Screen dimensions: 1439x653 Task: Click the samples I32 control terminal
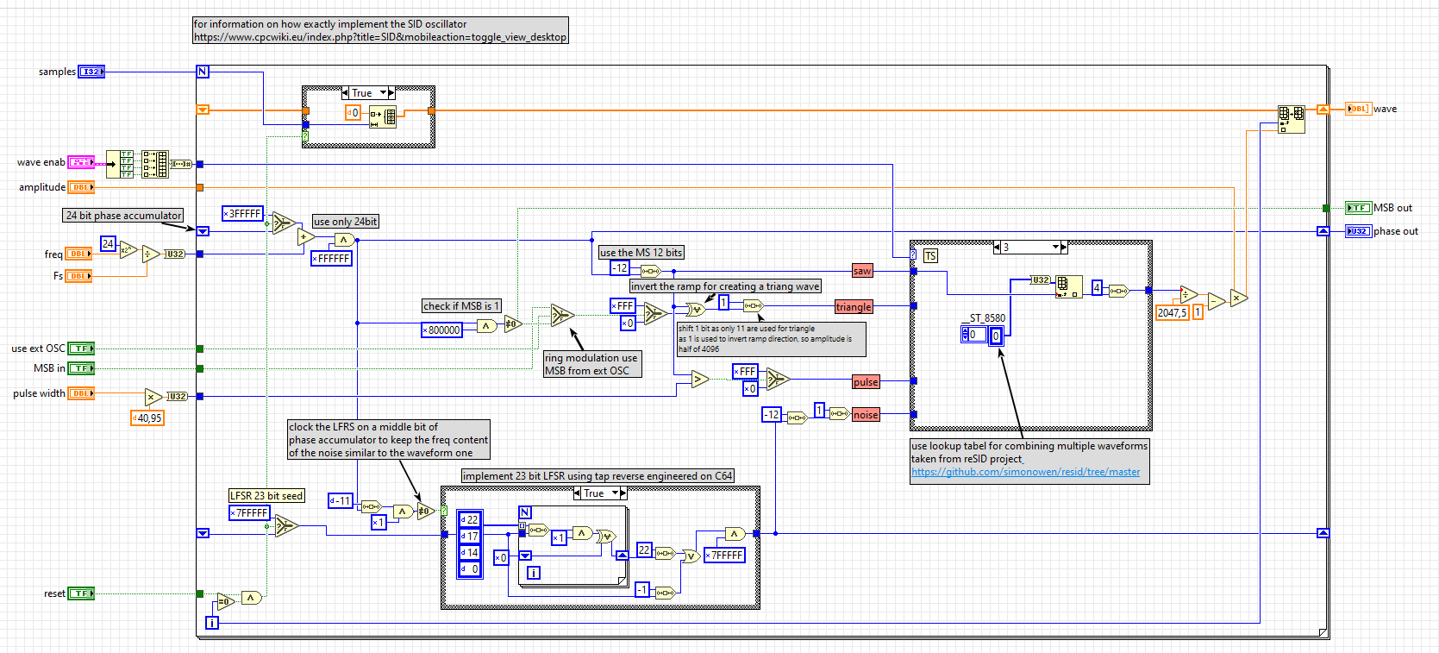click(x=91, y=72)
